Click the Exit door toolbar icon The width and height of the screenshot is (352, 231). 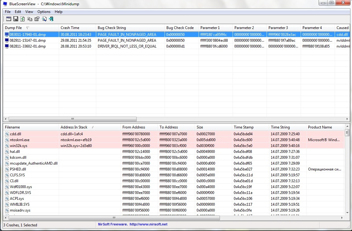coord(51,19)
